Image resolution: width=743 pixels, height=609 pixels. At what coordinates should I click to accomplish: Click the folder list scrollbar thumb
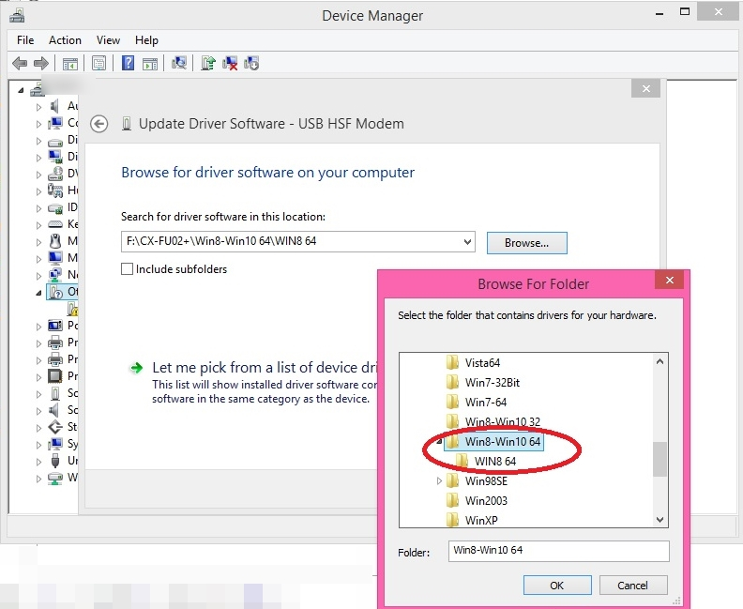(660, 459)
